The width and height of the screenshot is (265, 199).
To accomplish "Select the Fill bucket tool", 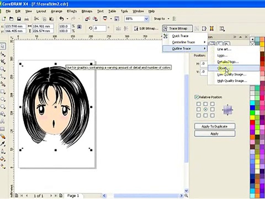I will point(3,159).
